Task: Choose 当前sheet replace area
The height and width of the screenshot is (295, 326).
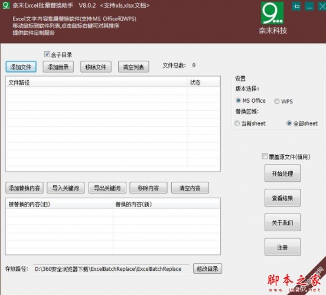Action: click(x=237, y=123)
